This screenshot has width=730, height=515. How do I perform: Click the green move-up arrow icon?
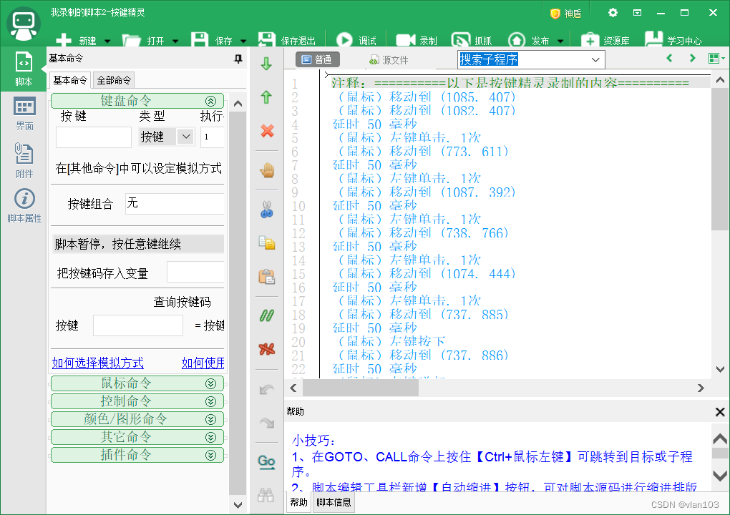pos(267,97)
